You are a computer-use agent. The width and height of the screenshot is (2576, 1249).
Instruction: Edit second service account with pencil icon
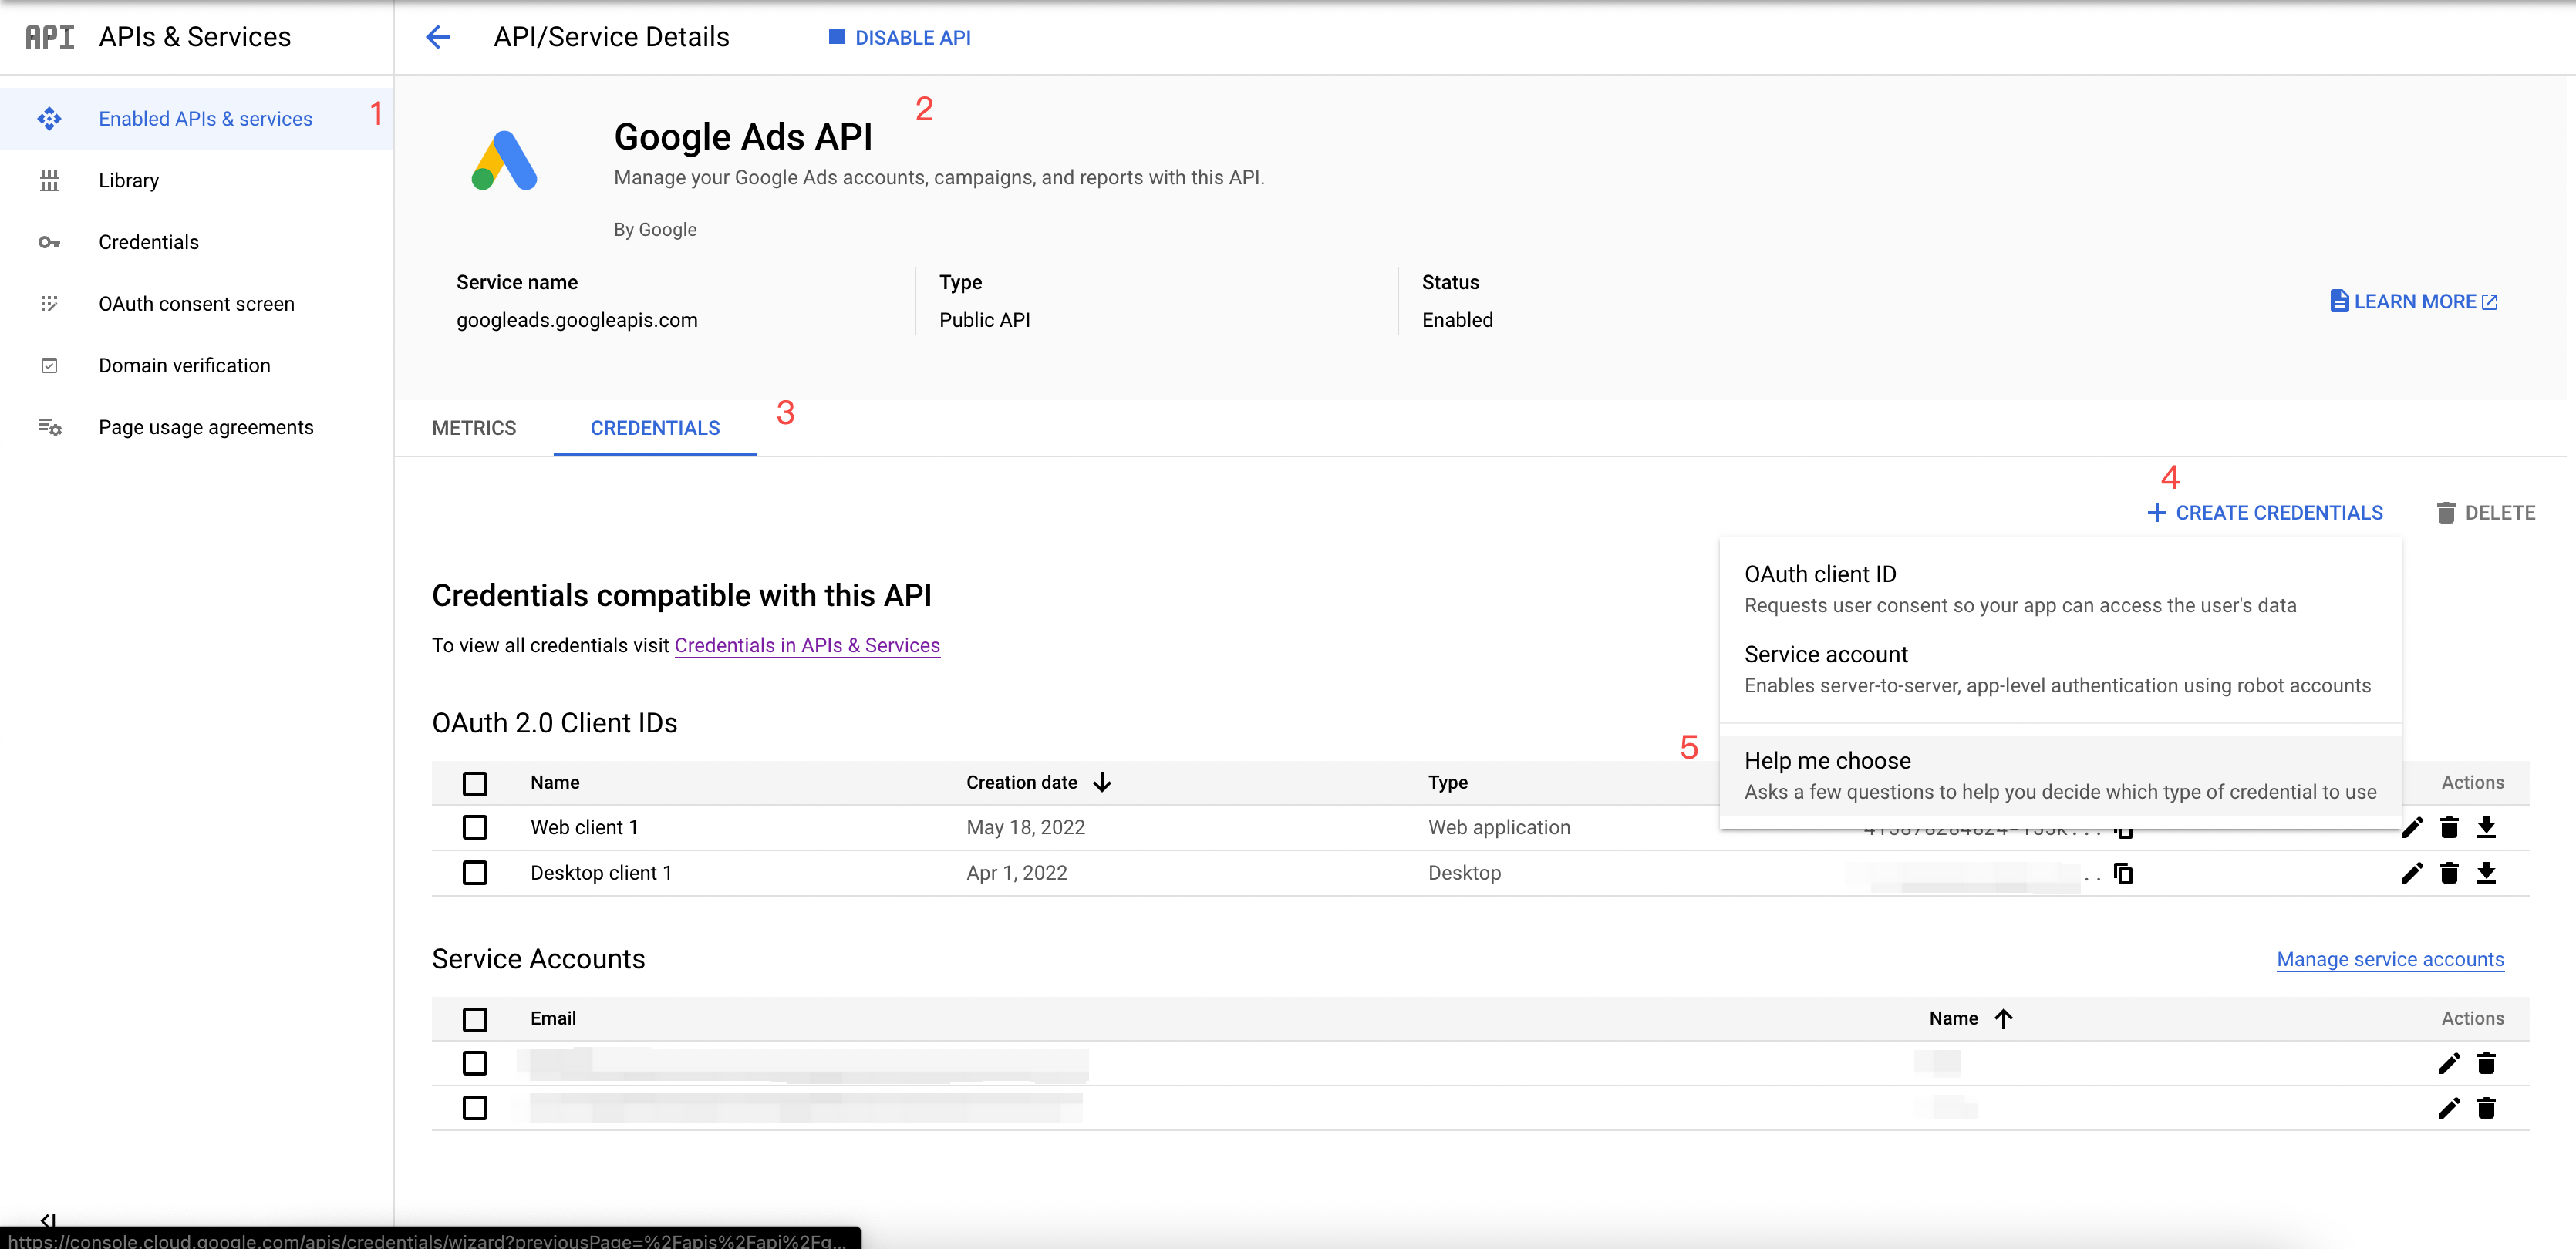[2449, 1108]
